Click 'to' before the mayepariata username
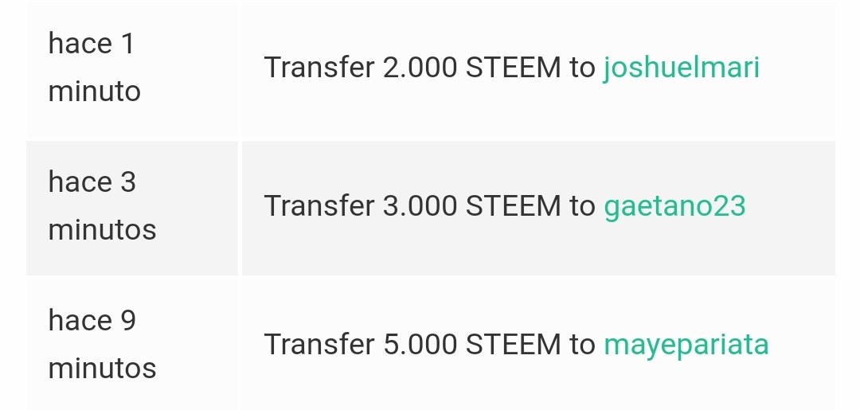The width and height of the screenshot is (860, 410). (x=582, y=345)
